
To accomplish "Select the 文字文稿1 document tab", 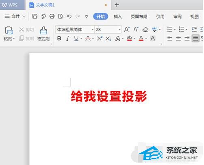I will point(68,5).
